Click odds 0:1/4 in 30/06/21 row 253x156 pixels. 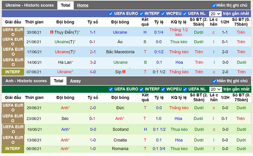pyautogui.click(x=159, y=32)
